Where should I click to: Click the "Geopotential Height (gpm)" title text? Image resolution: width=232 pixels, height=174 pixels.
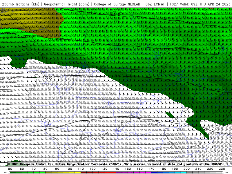click(x=67, y=4)
